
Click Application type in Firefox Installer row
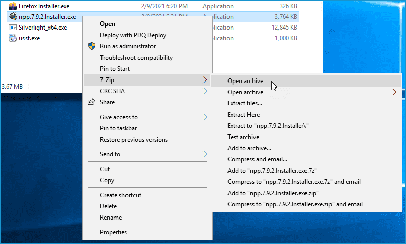tap(218, 6)
